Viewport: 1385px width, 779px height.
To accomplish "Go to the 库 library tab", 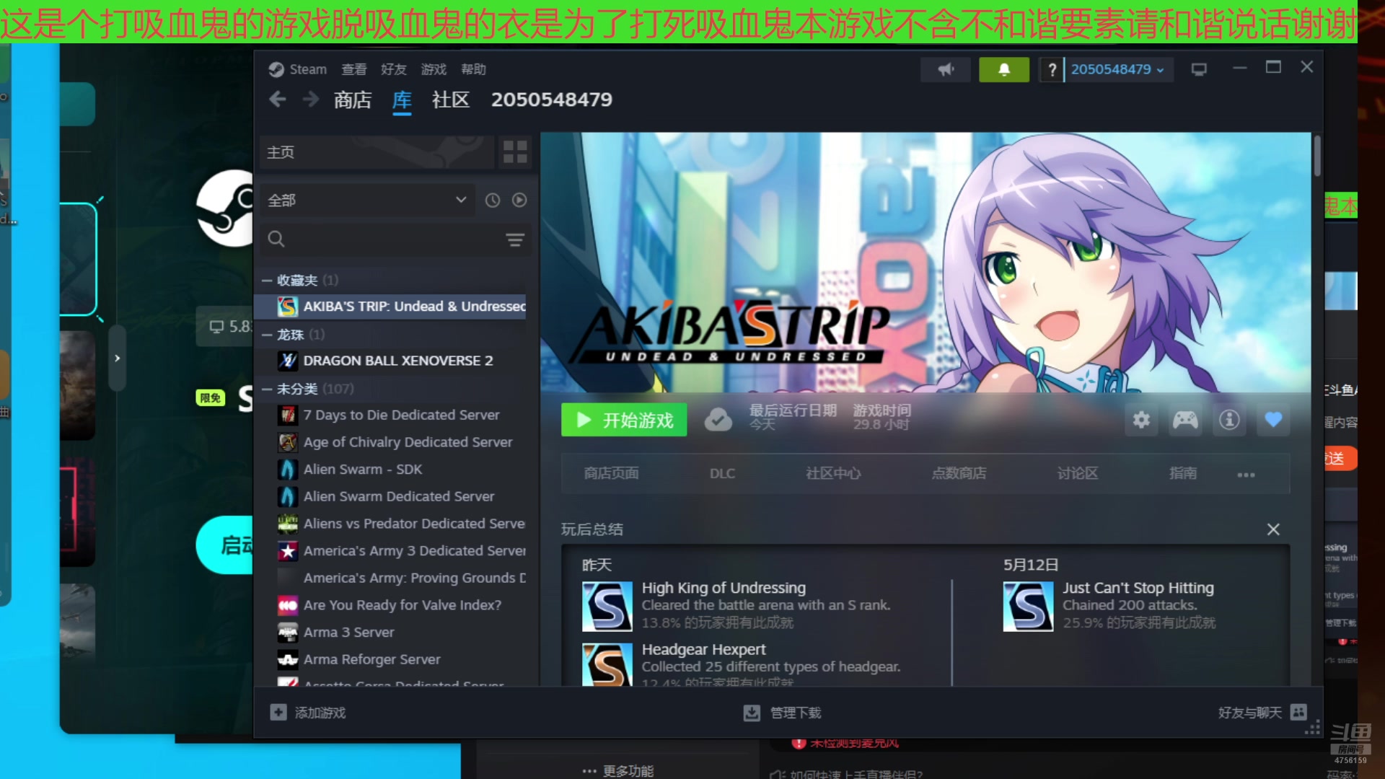I will point(402,100).
